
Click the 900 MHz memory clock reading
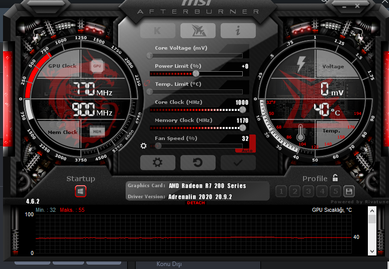(x=92, y=110)
